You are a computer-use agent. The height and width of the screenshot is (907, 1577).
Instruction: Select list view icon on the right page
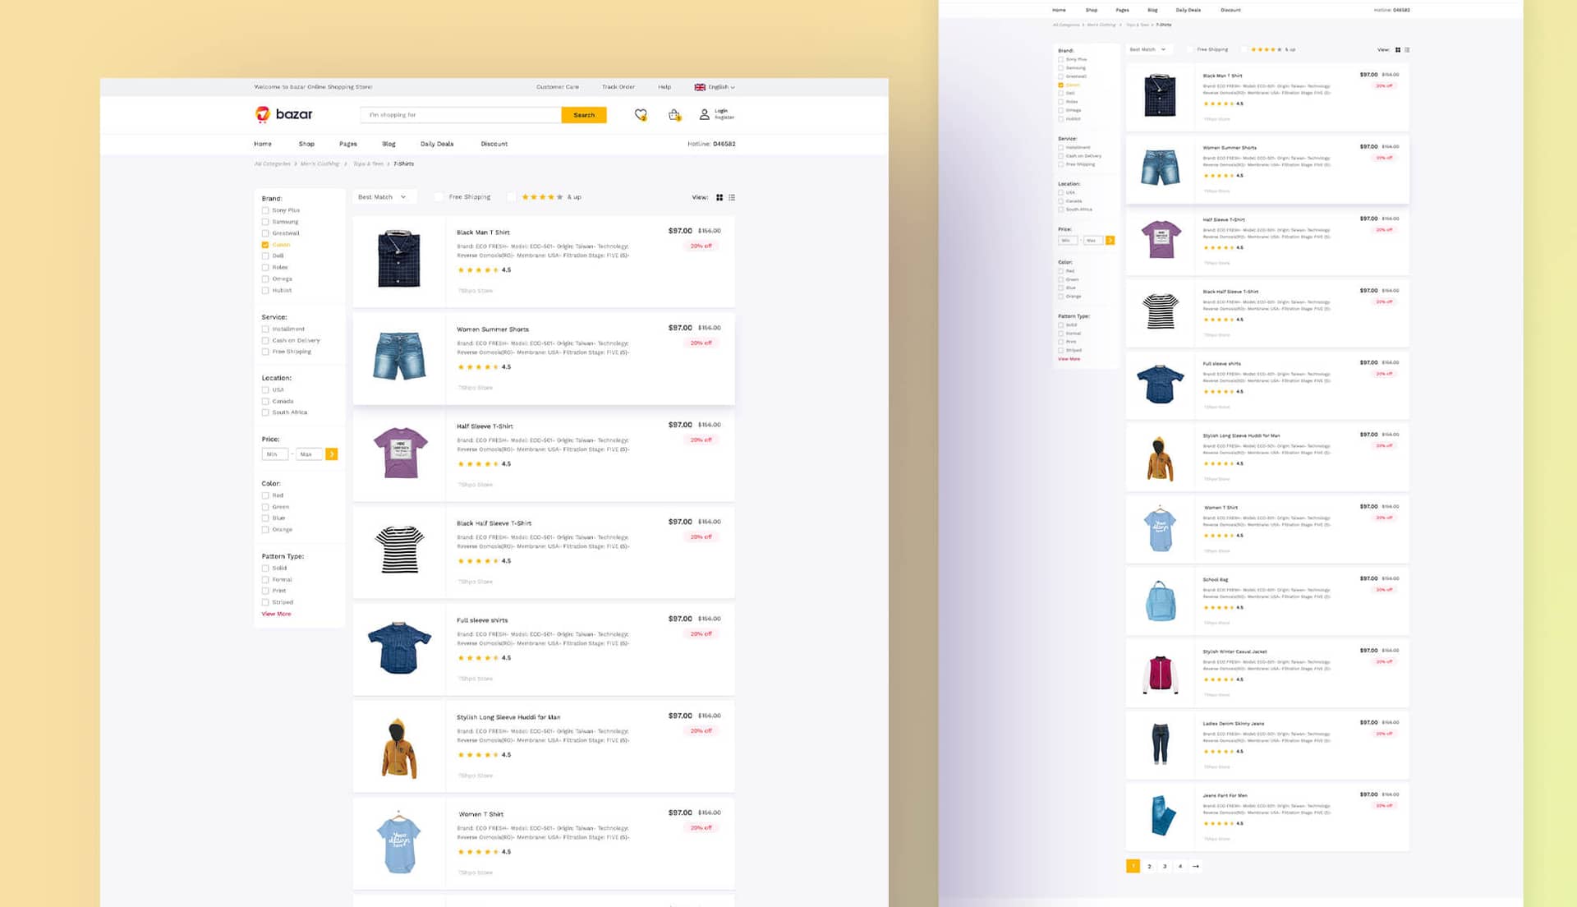(1407, 50)
